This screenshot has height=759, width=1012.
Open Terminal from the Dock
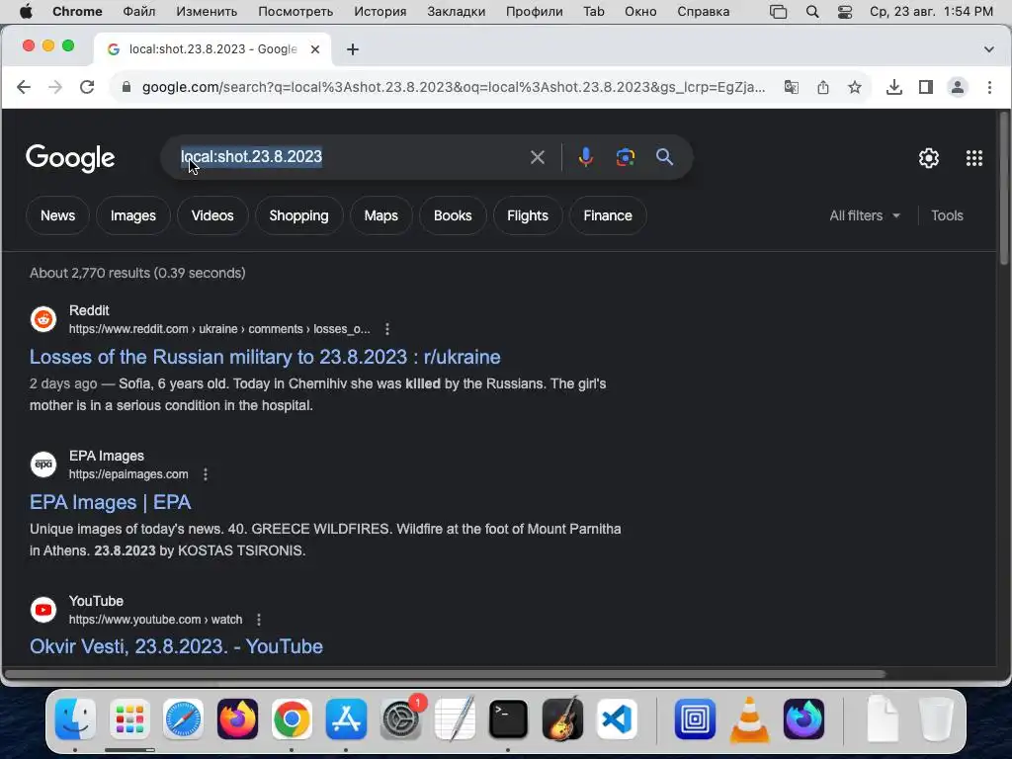[508, 718]
